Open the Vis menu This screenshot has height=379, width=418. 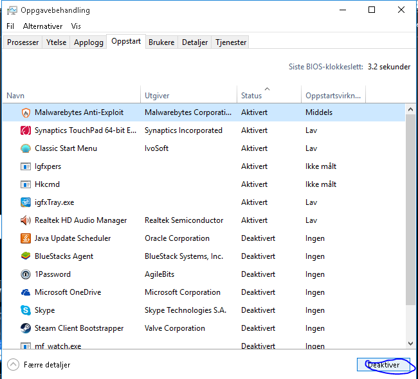(76, 26)
